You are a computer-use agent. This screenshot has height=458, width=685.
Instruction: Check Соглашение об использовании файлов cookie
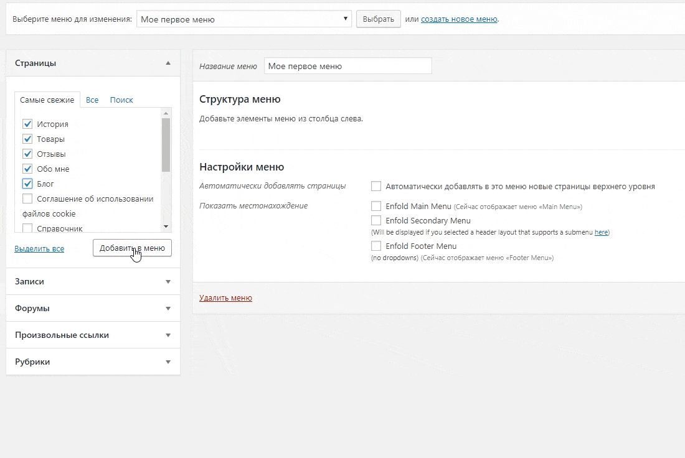27,199
